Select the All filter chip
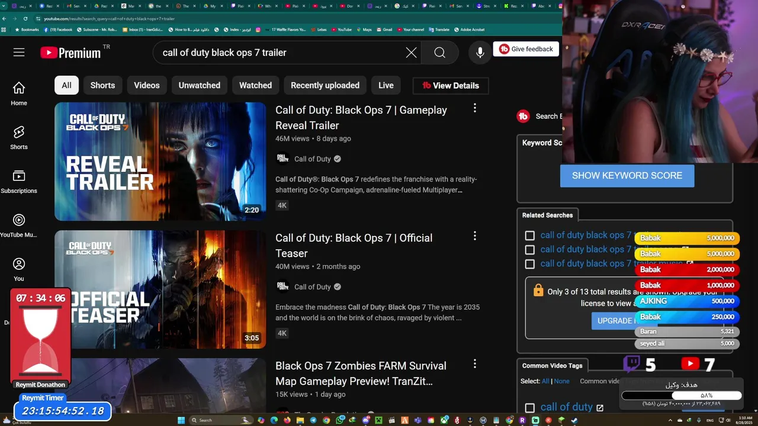This screenshot has height=426, width=758. coord(66,85)
